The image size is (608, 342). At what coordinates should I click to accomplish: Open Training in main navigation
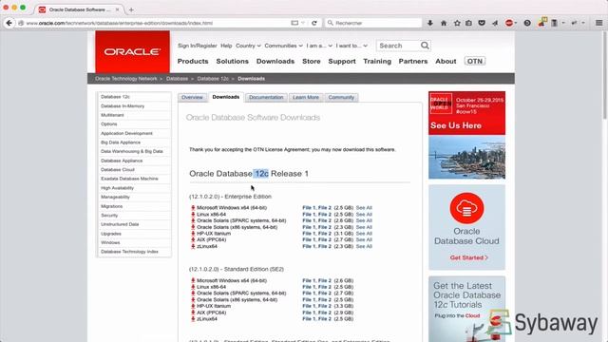(377, 61)
